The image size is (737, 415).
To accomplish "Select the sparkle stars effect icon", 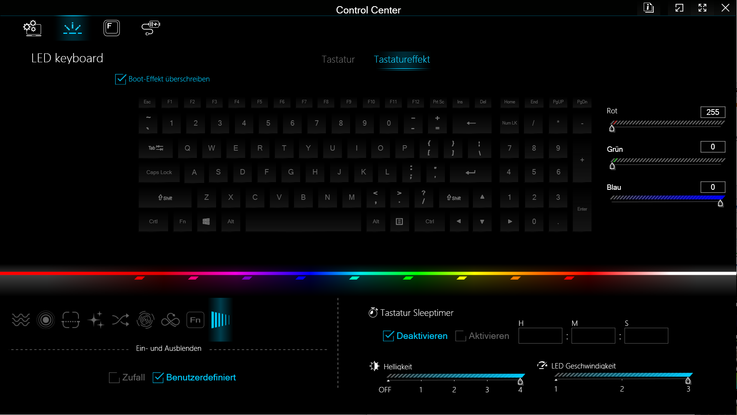I will click(96, 320).
